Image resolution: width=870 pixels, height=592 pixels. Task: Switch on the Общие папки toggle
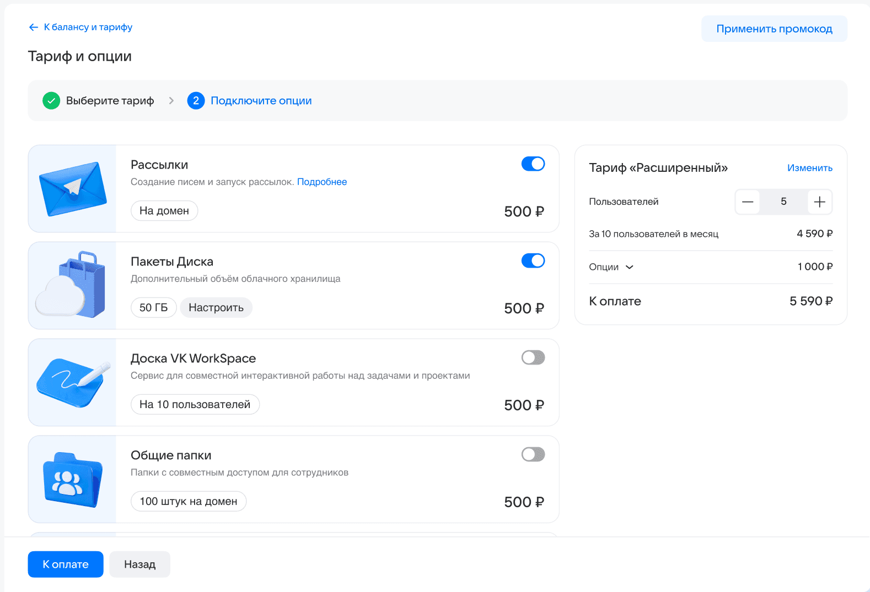pyautogui.click(x=533, y=454)
